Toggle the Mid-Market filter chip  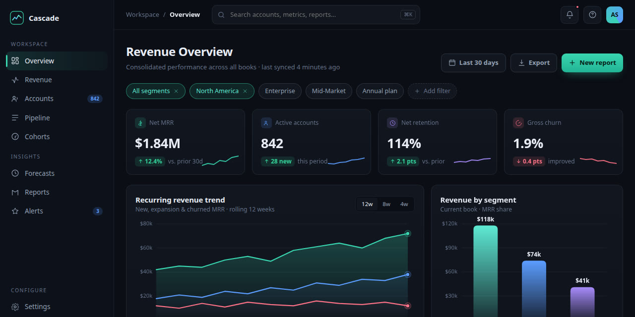pyautogui.click(x=329, y=91)
